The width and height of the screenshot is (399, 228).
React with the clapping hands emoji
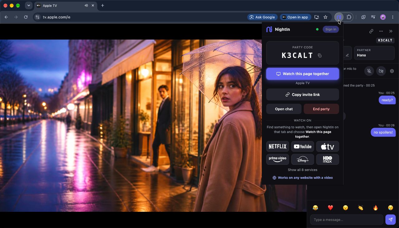click(361, 208)
